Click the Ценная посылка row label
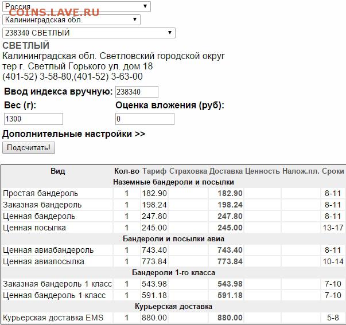 [x=34, y=228]
